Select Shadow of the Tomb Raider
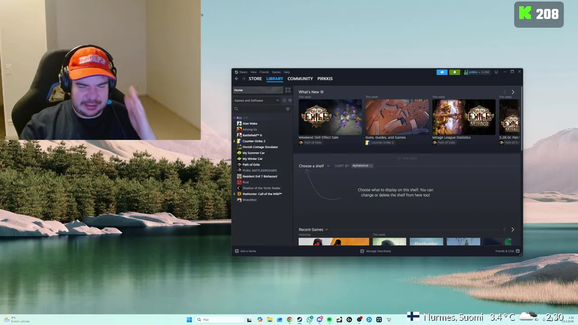 click(261, 188)
